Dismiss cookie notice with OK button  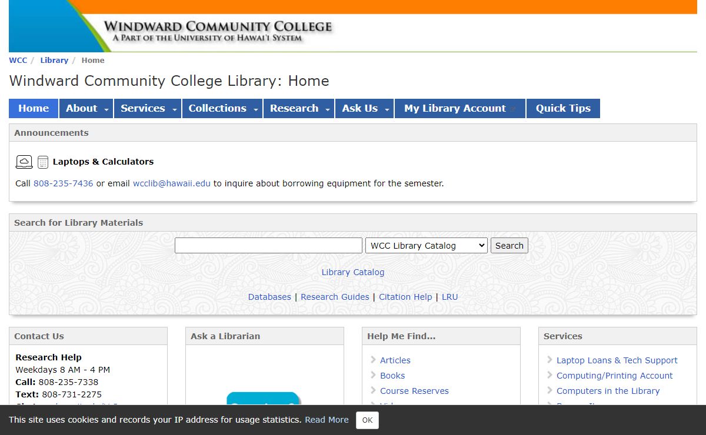[367, 420]
